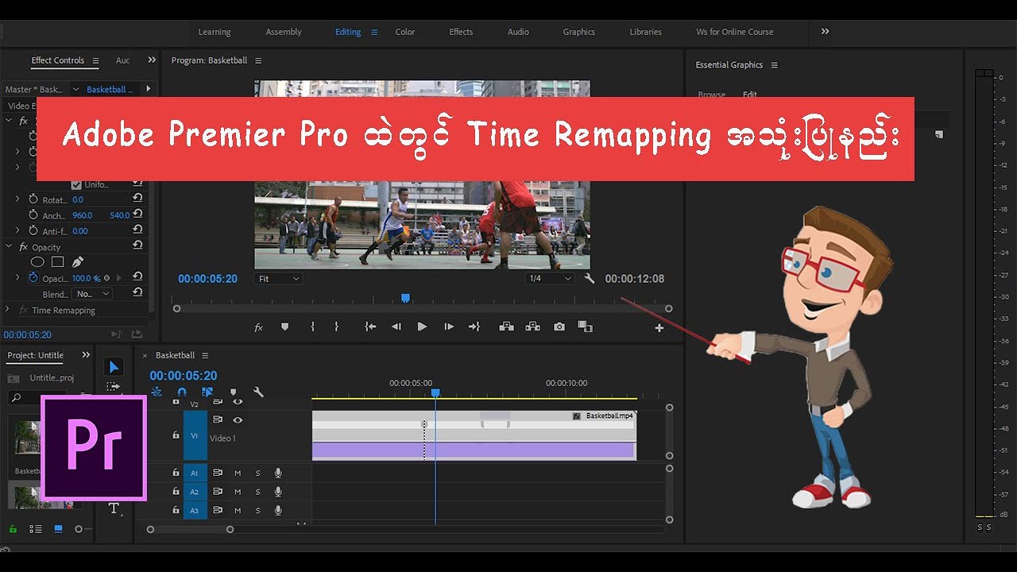Toggle the V1 track lock
Screen dimensions: 1017x572
(x=176, y=435)
